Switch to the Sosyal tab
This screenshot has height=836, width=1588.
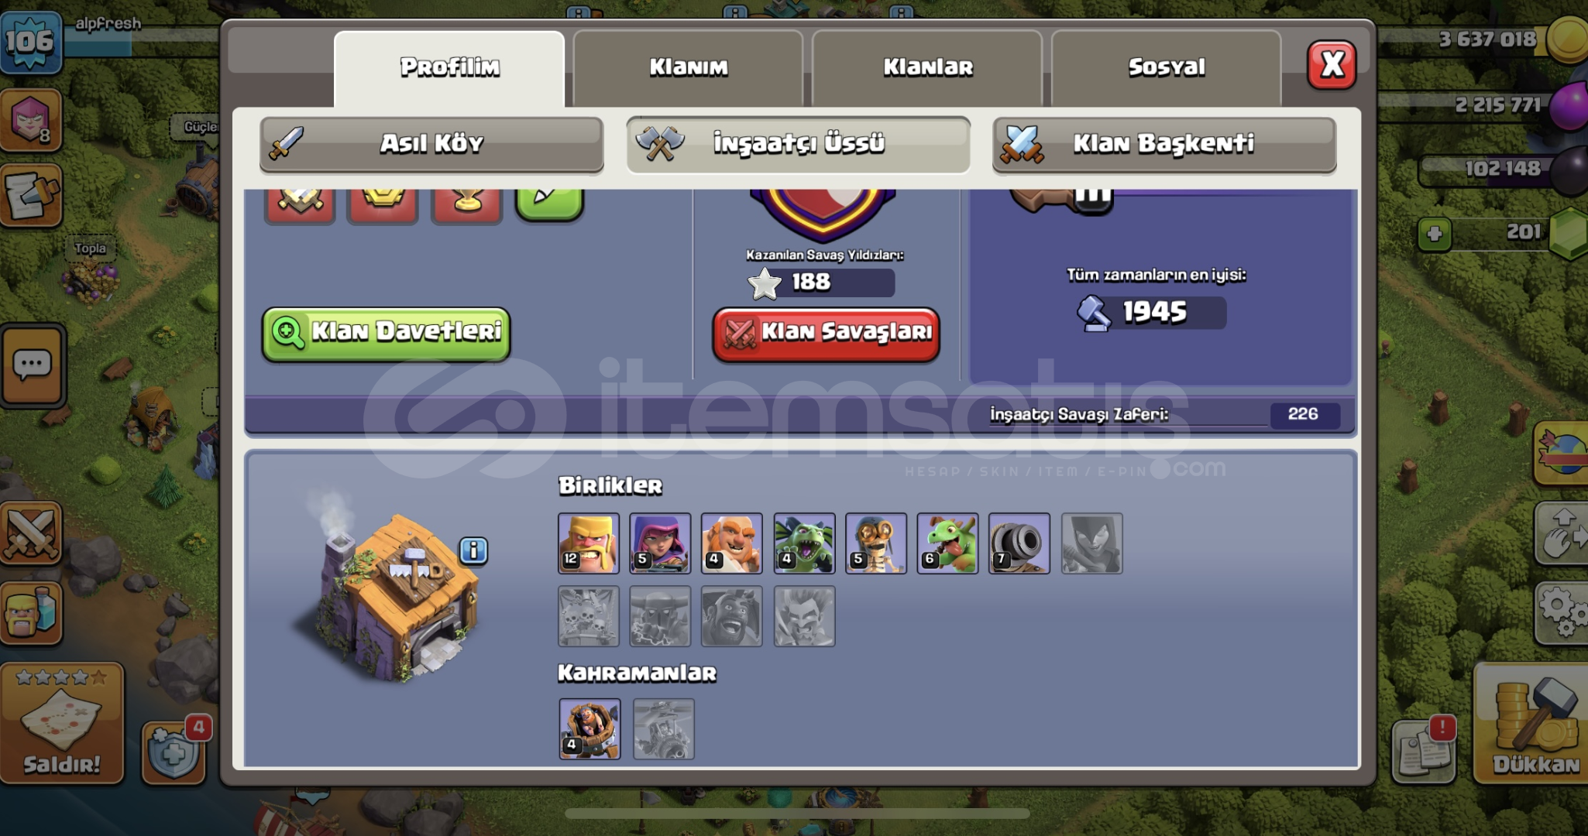(x=1167, y=68)
